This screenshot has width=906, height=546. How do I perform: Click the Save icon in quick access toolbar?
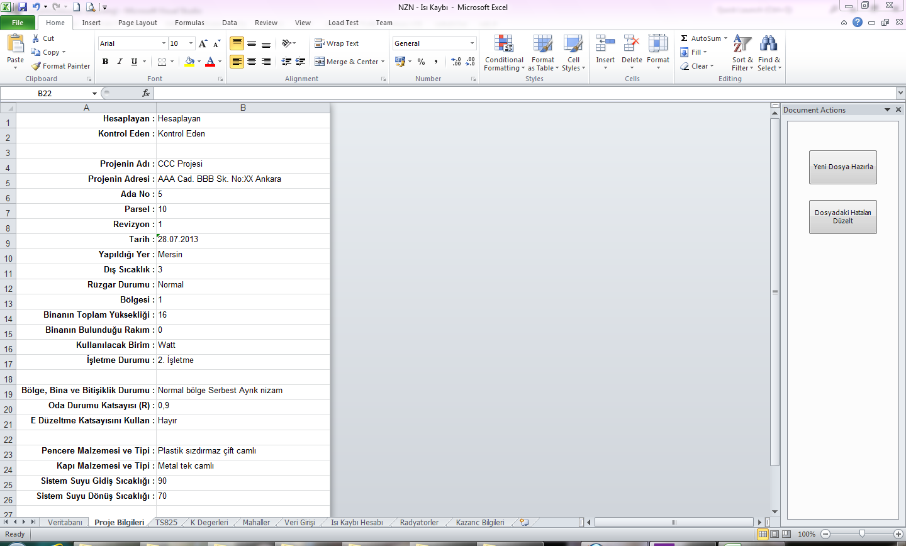tap(23, 7)
